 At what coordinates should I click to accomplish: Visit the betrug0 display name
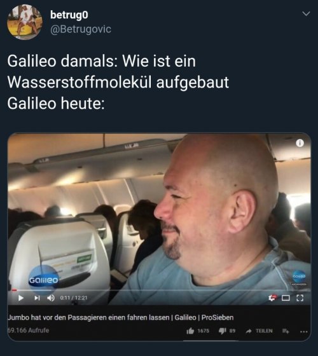point(69,15)
